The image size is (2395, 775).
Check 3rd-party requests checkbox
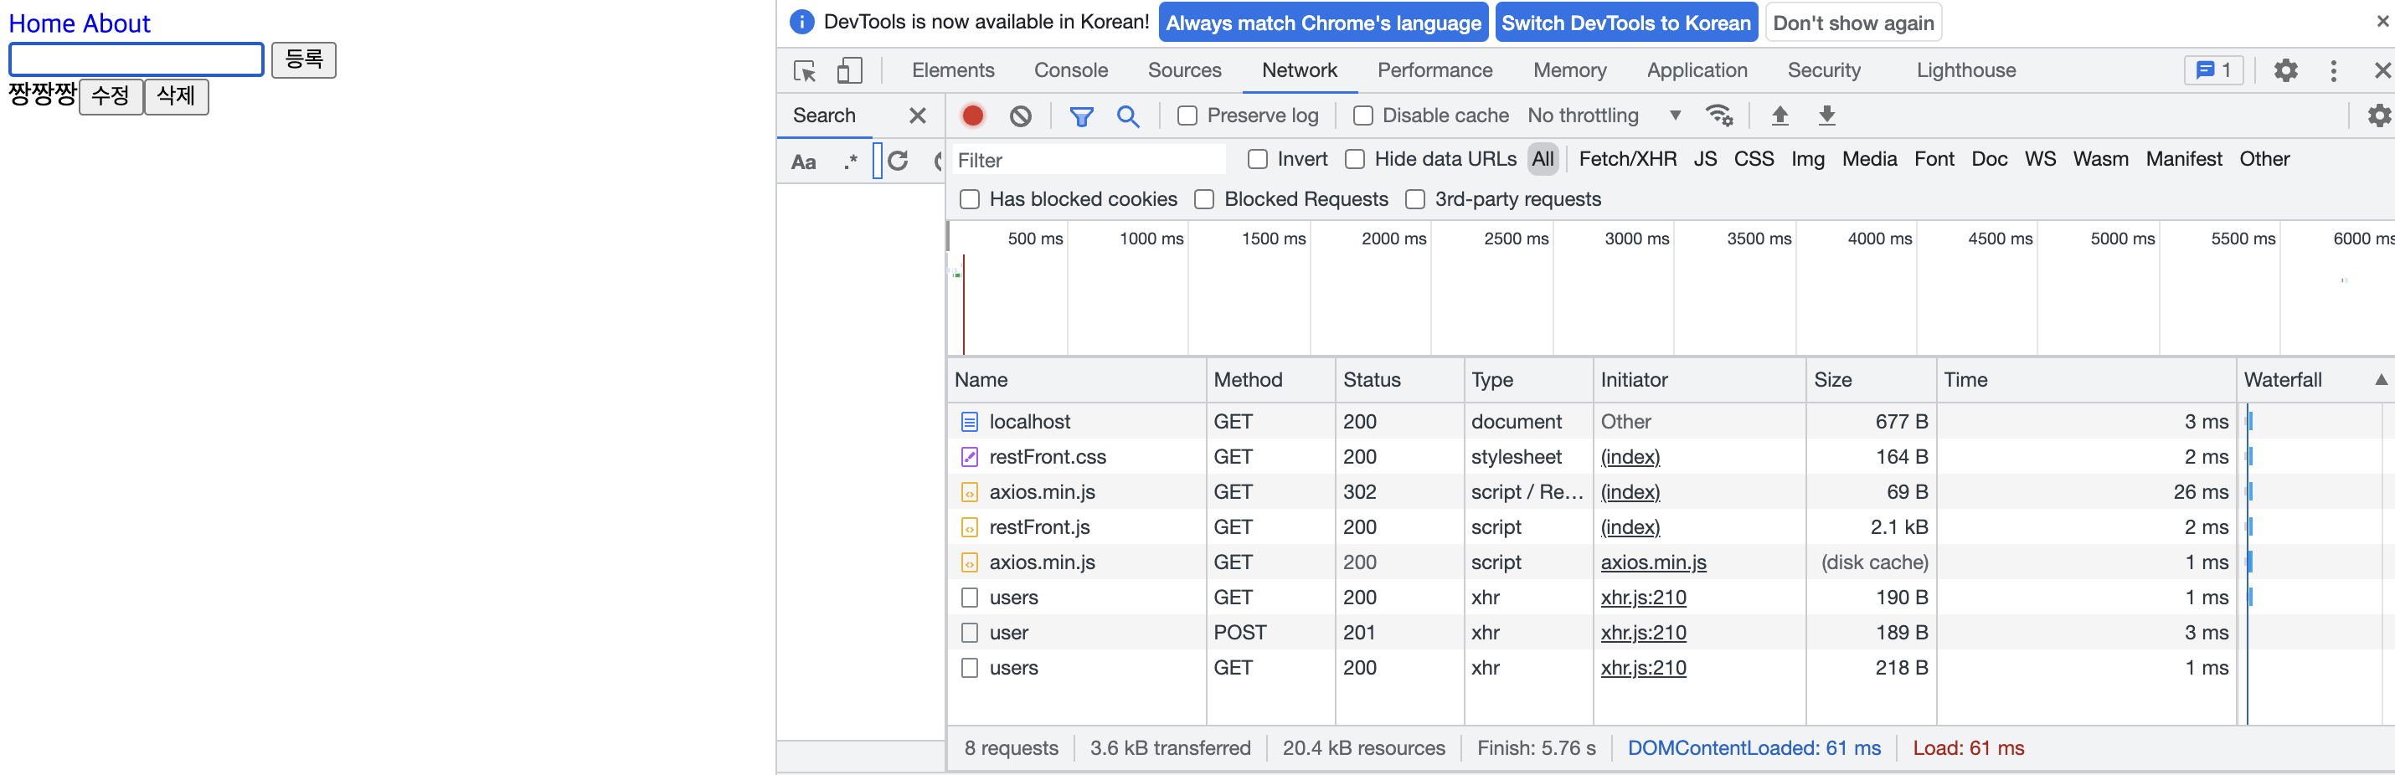1414,199
